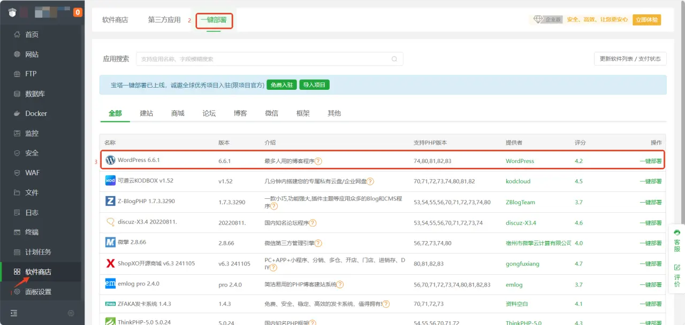This screenshot has width=685, height=325.
Task: Click the emlog pro logo icon
Action: click(x=110, y=284)
